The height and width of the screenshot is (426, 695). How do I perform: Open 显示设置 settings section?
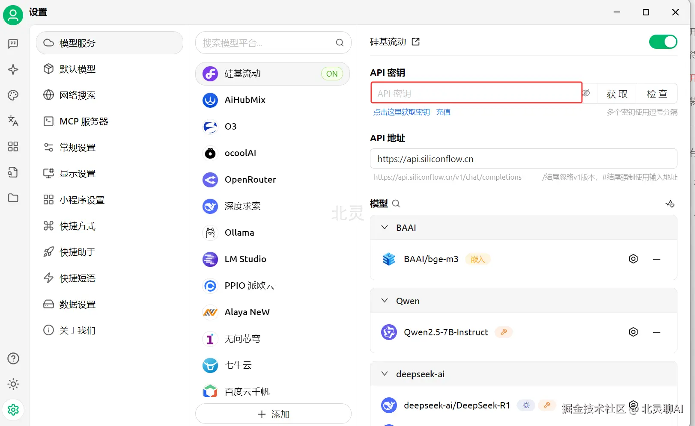coord(110,174)
